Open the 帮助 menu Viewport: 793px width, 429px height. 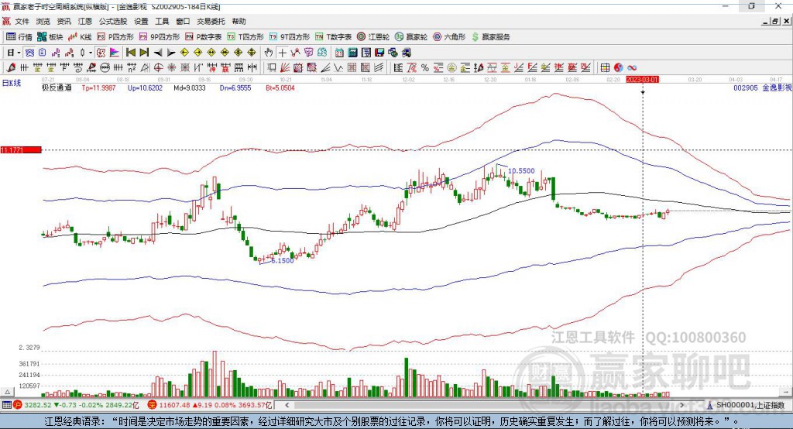[x=239, y=21]
